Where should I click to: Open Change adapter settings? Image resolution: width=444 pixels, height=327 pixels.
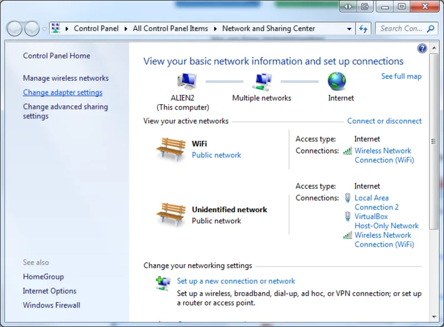(63, 93)
